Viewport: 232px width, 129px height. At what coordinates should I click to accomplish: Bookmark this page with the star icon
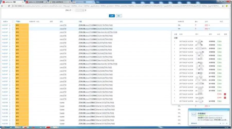pos(223,6)
